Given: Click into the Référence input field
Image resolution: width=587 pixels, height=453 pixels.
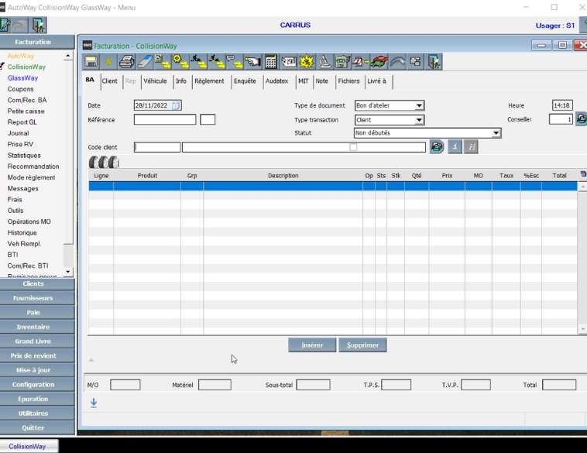Looking at the screenshot, I should (x=165, y=120).
